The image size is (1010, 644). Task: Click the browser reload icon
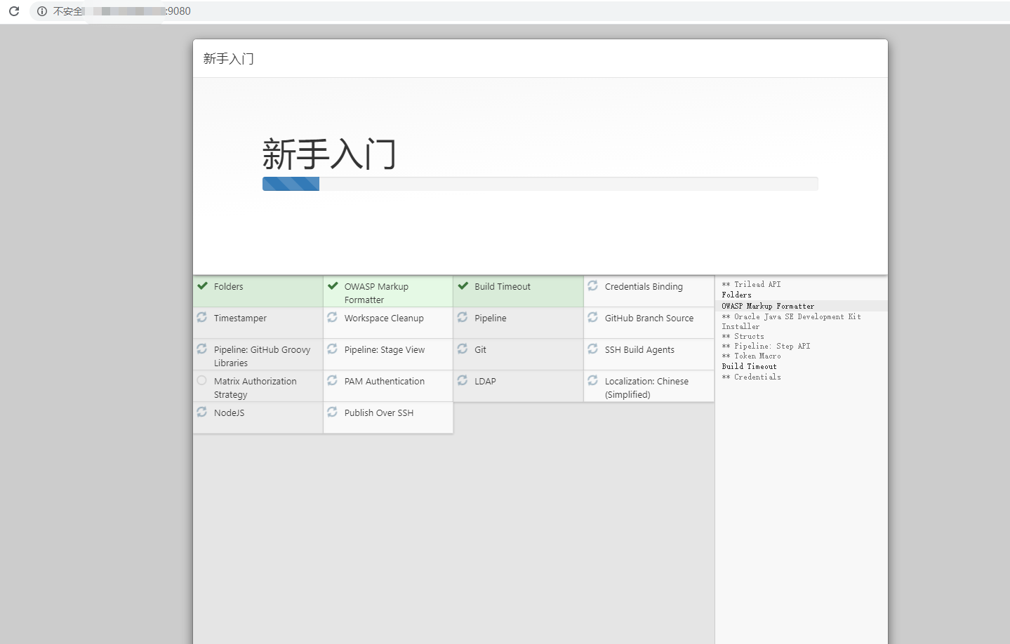[14, 11]
